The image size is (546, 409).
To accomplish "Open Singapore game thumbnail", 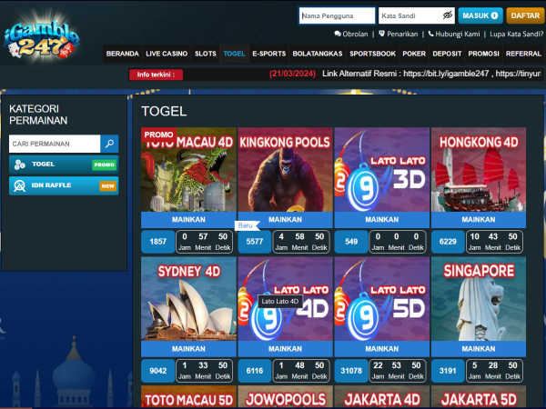I will 479,299.
